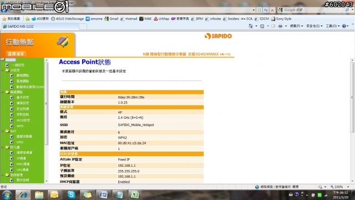The image size is (355, 200).
Task: Open the Hotmail bookmark
Action: 129,19
